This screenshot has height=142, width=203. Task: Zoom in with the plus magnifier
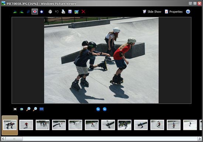tap(28, 109)
